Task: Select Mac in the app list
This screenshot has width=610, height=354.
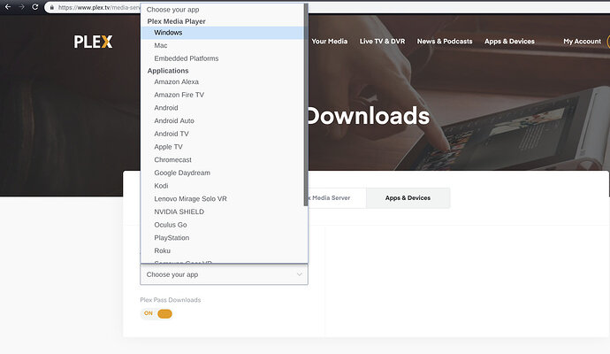Action: pyautogui.click(x=222, y=45)
